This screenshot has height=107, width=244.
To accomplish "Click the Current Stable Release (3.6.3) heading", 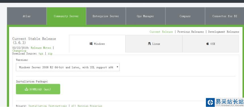I will (x=34, y=41).
